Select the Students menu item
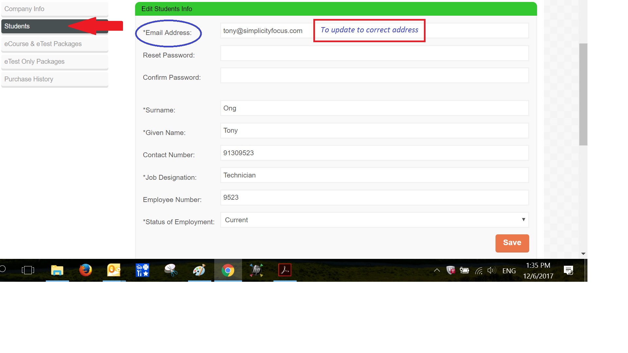This screenshot has width=628, height=353. 55,26
